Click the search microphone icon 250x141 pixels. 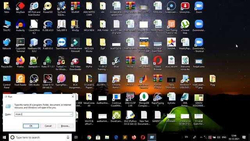tap(68, 137)
